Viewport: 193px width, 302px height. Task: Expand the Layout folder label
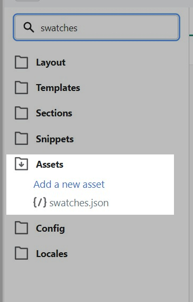[51, 62]
